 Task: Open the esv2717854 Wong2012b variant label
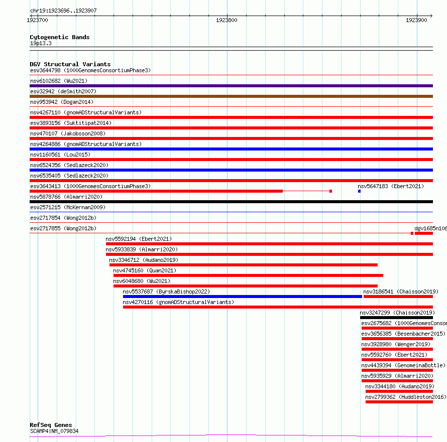[x=63, y=218]
